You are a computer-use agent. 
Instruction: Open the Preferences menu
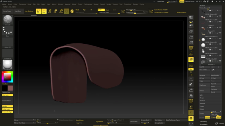pyautogui.click(x=88, y=4)
